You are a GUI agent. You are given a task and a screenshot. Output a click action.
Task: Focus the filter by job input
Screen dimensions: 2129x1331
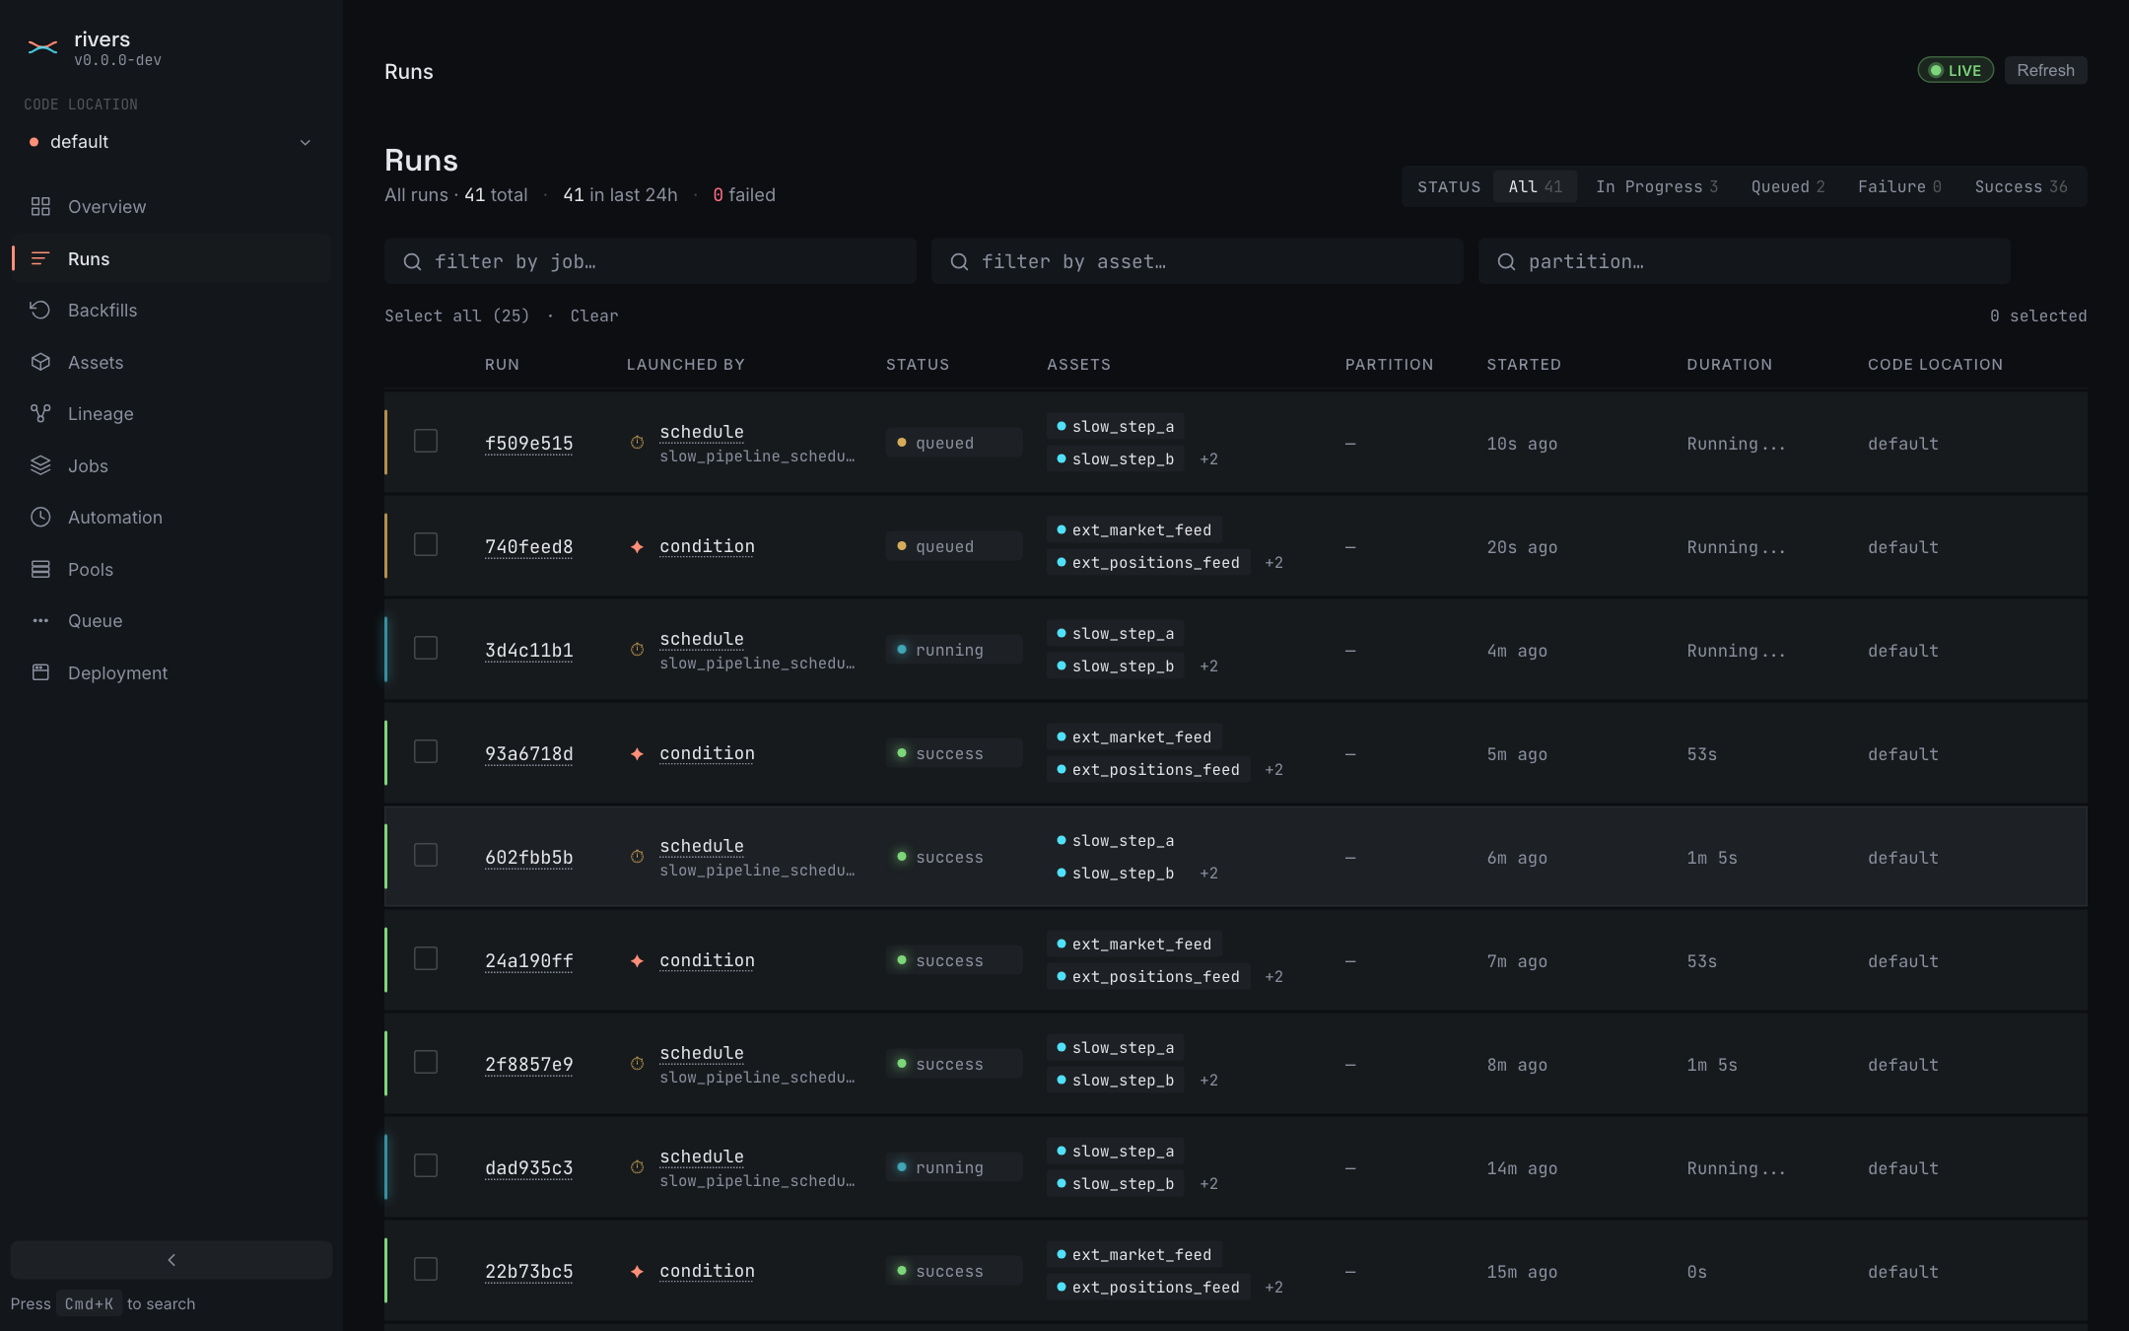(x=651, y=261)
